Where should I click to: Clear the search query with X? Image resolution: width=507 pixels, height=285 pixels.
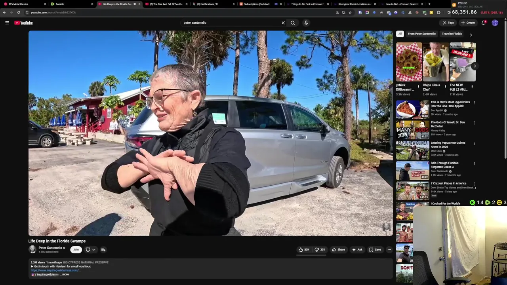tap(283, 23)
